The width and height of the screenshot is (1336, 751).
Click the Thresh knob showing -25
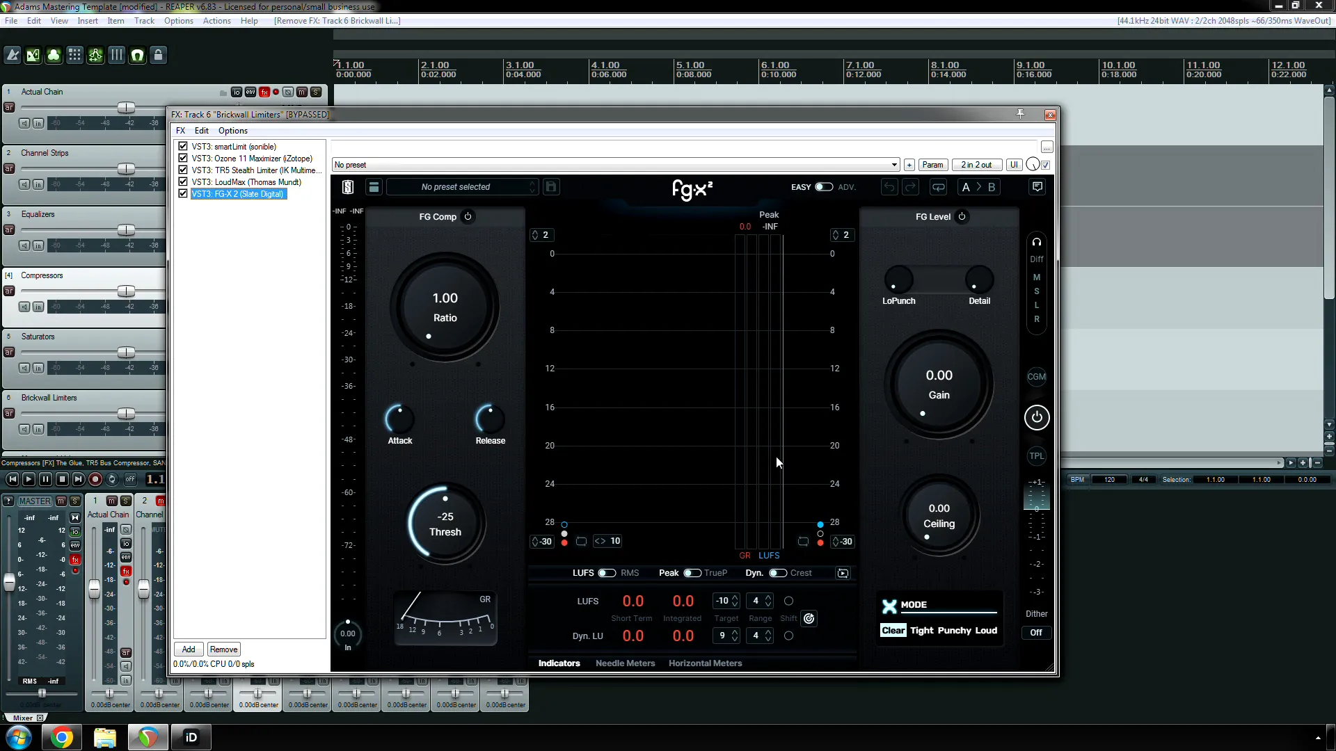pos(445,524)
